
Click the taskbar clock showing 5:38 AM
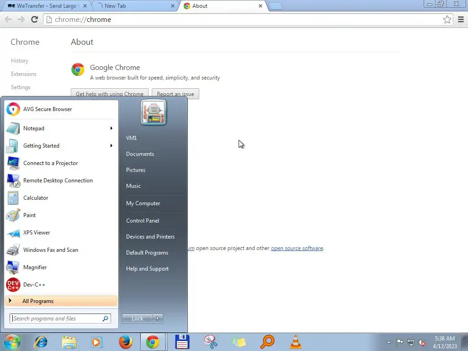pyautogui.click(x=445, y=342)
